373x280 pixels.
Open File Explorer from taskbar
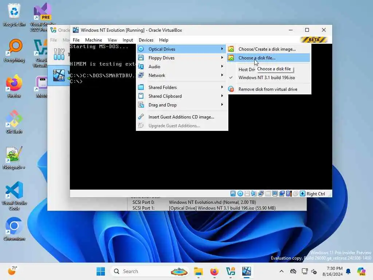coord(198,271)
